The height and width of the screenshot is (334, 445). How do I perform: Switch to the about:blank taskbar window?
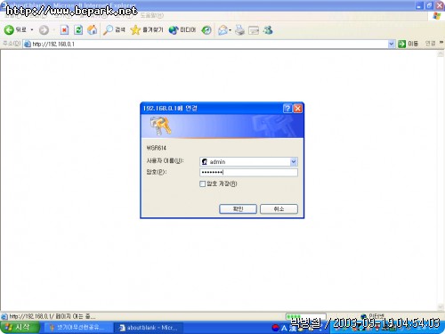[149, 328]
